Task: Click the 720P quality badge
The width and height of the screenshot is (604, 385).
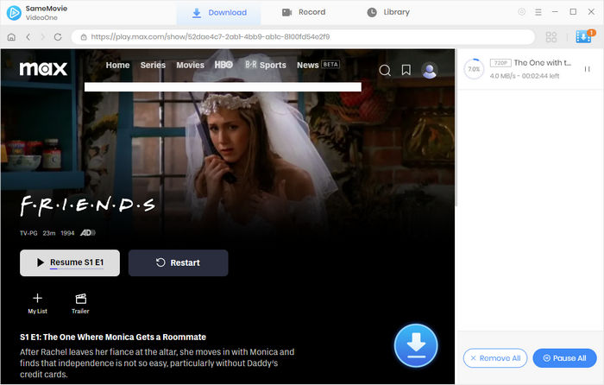Action: pyautogui.click(x=500, y=63)
